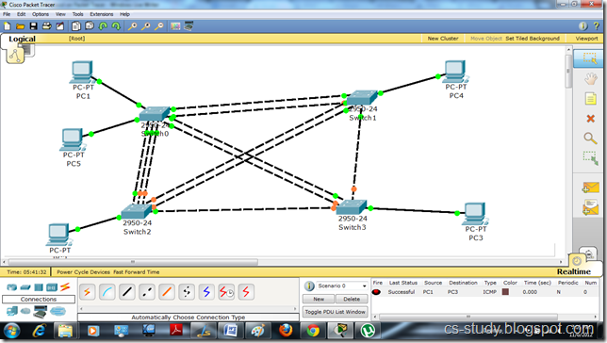Viewport: 607px width, 343px height.
Task: Click the New file icon in the toolbar
Action: coord(8,26)
